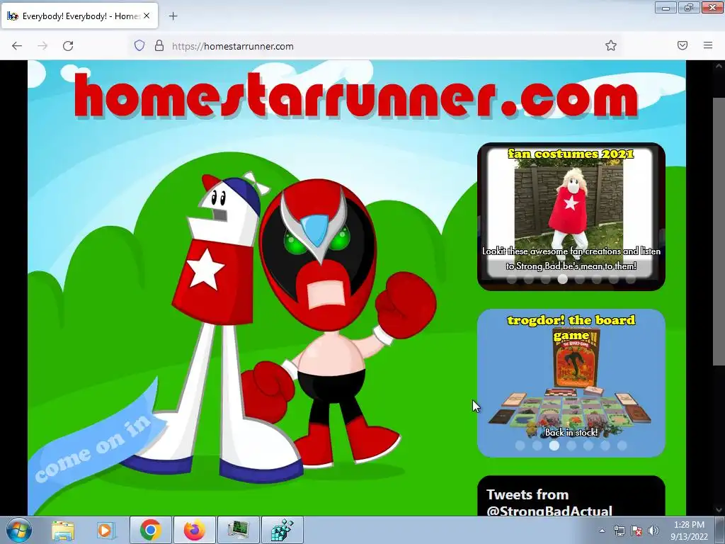Click the Show desktop strip in taskbar
Image resolution: width=725 pixels, height=544 pixels.
coord(720,530)
